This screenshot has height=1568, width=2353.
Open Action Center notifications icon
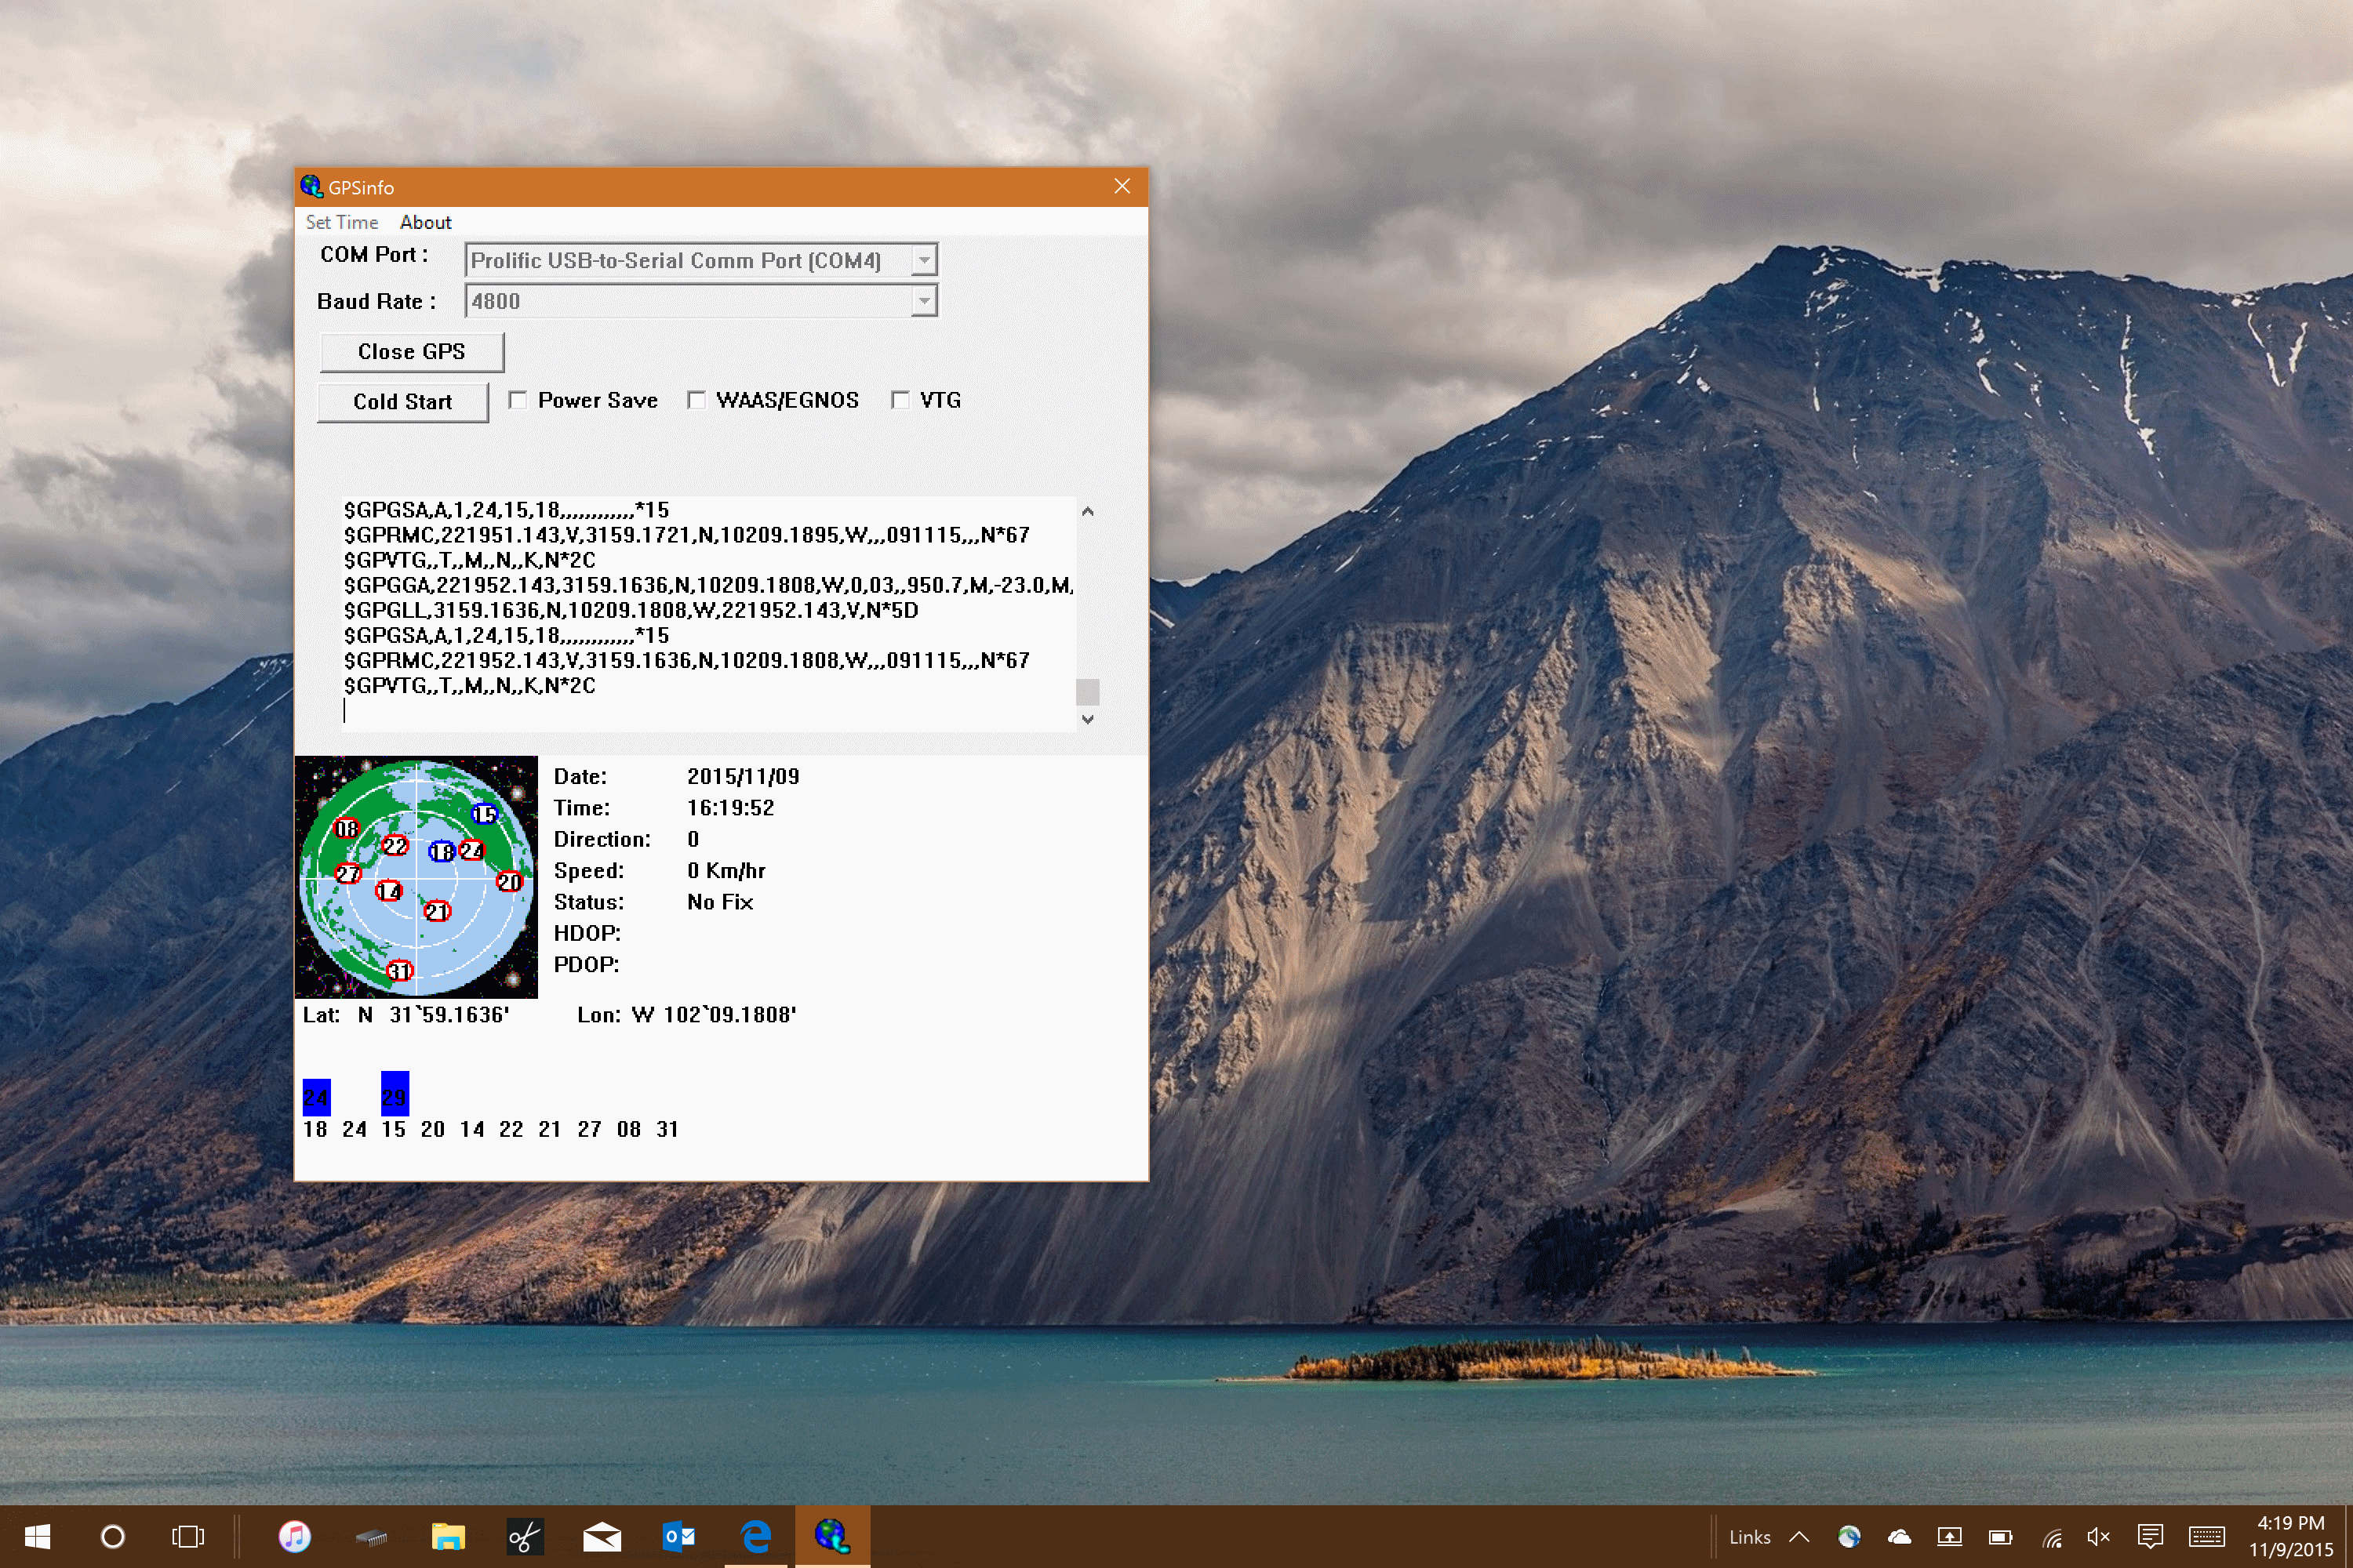(2150, 1537)
